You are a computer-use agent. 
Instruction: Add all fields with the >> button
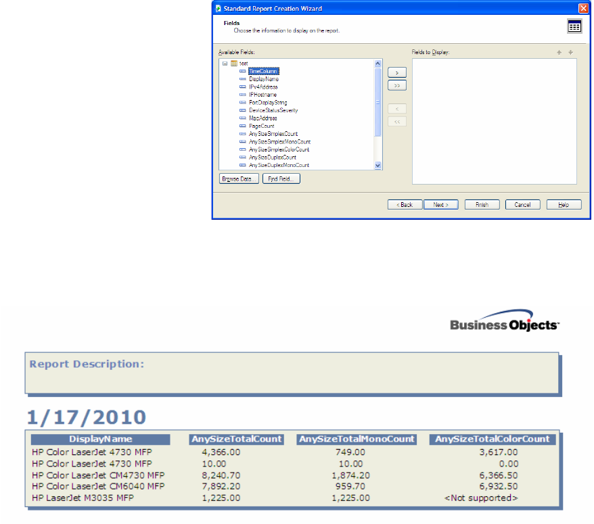(397, 86)
